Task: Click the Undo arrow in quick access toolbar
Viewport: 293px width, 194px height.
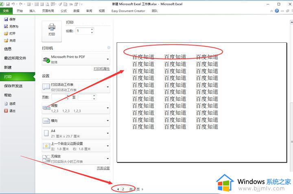Action: click(13, 4)
